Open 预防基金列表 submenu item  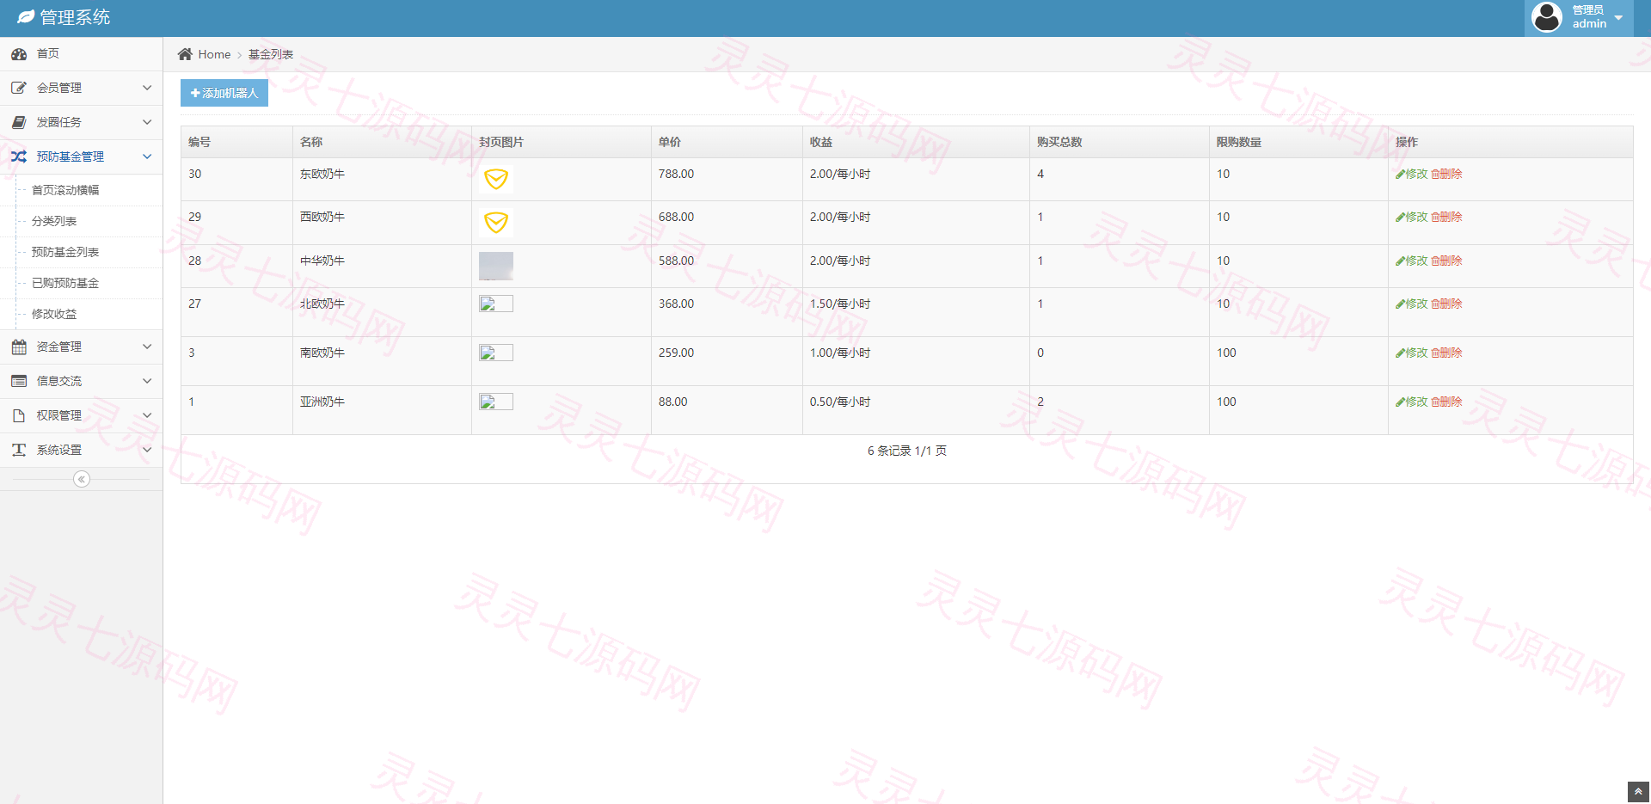click(x=82, y=252)
